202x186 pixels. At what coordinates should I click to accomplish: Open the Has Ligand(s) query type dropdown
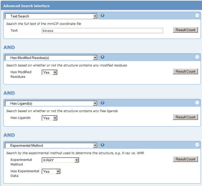point(51,103)
